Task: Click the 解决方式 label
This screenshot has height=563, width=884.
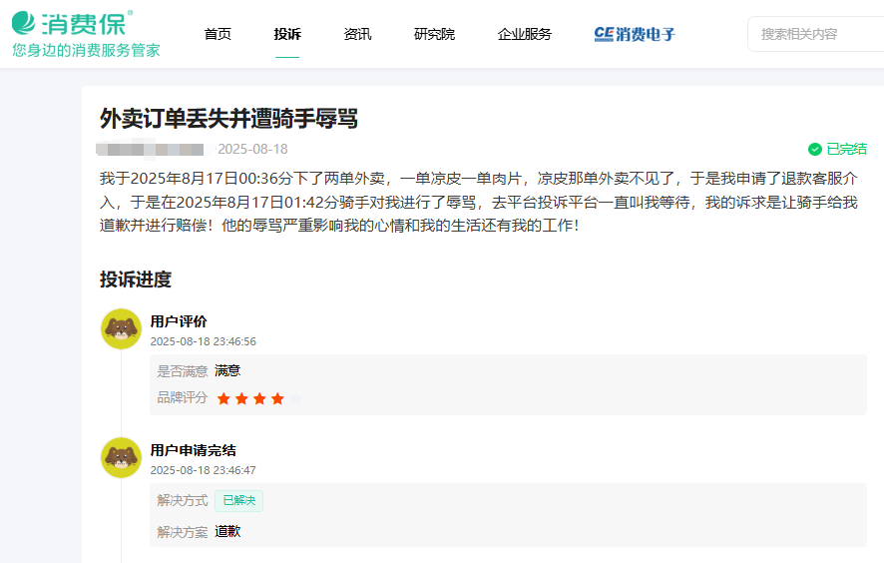Action: coord(183,500)
